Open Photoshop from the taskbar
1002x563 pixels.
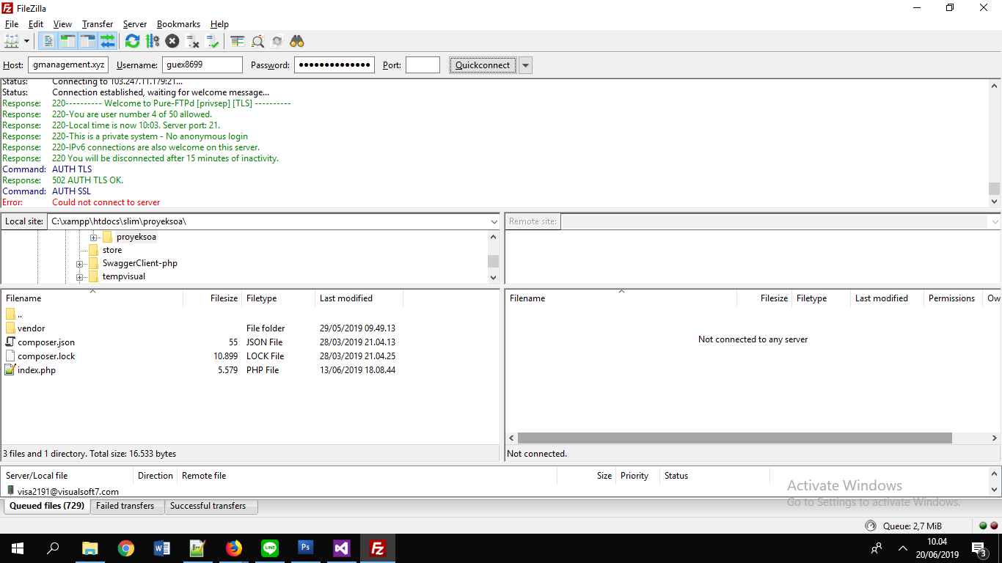[x=306, y=548]
